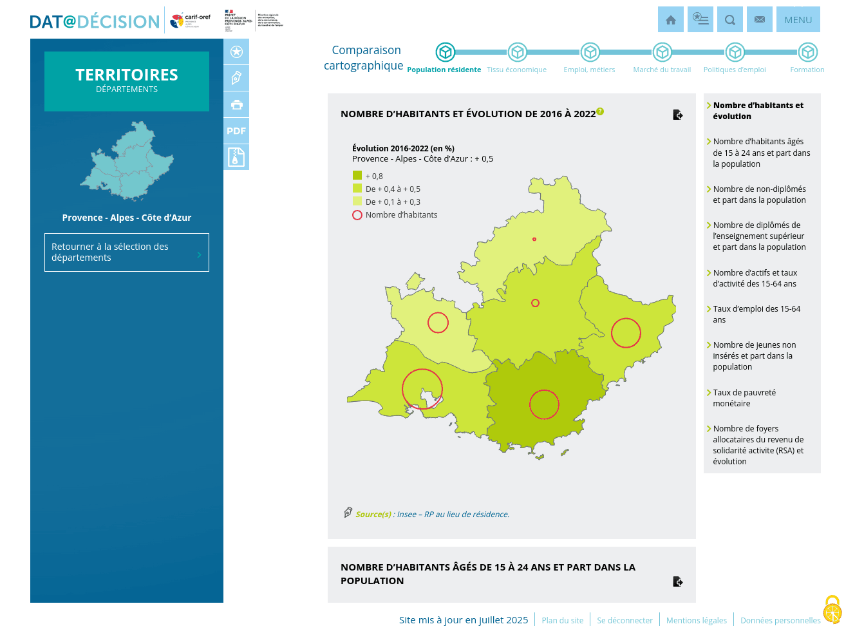Download the ZIP archive icon
The width and height of the screenshot is (855, 633).
236,157
